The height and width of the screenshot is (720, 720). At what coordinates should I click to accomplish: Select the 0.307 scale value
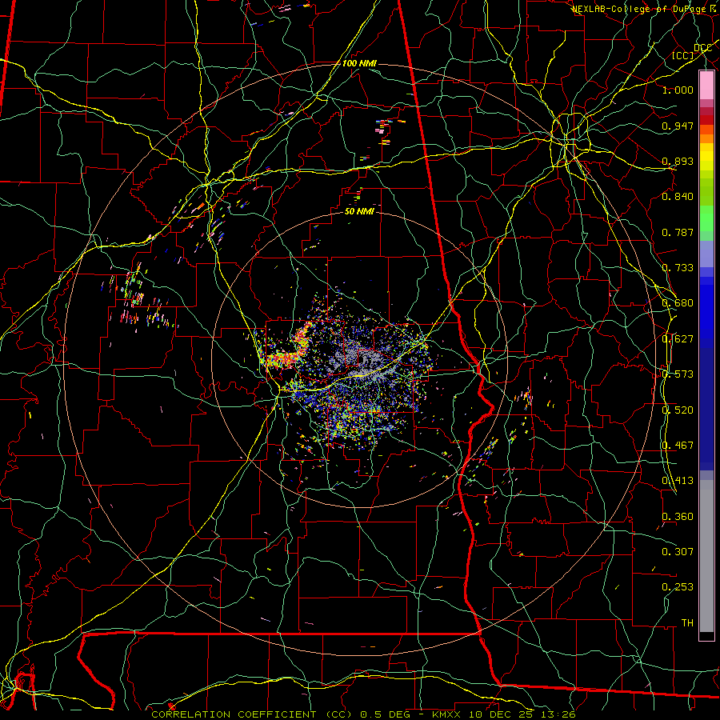click(x=678, y=551)
